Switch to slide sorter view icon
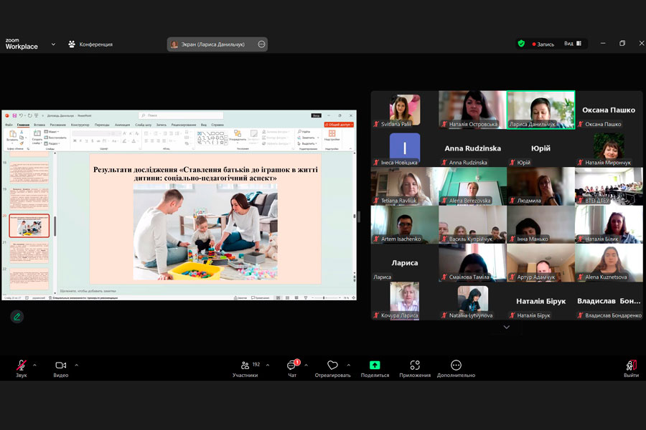The height and width of the screenshot is (430, 646). pyautogui.click(x=287, y=297)
